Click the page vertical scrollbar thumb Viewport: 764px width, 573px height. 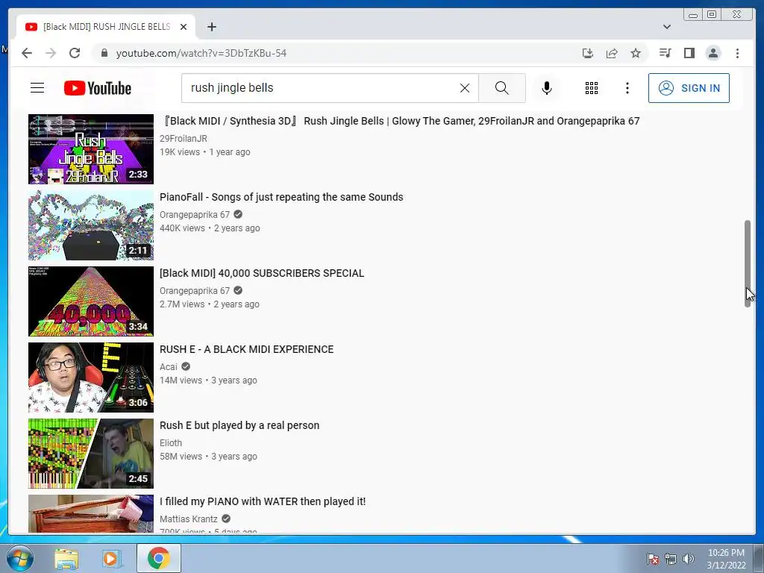pyautogui.click(x=748, y=263)
